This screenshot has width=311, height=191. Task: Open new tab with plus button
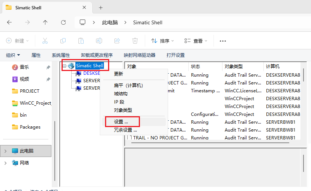(101, 8)
